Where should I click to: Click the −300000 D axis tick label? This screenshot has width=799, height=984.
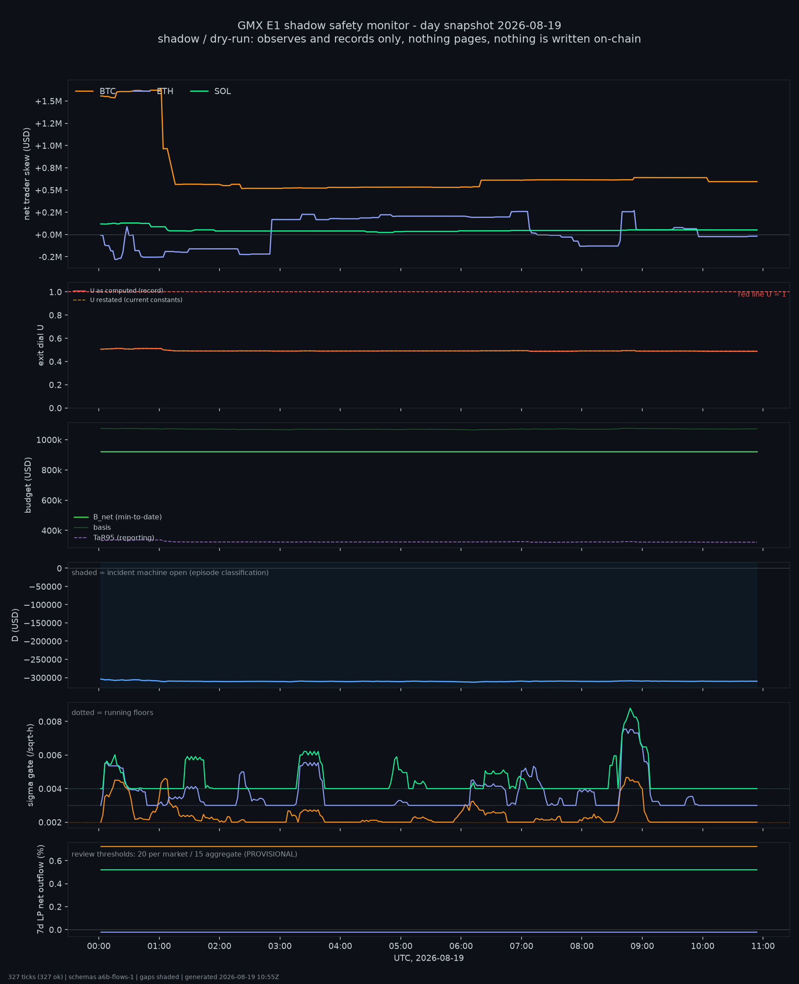tap(45, 678)
